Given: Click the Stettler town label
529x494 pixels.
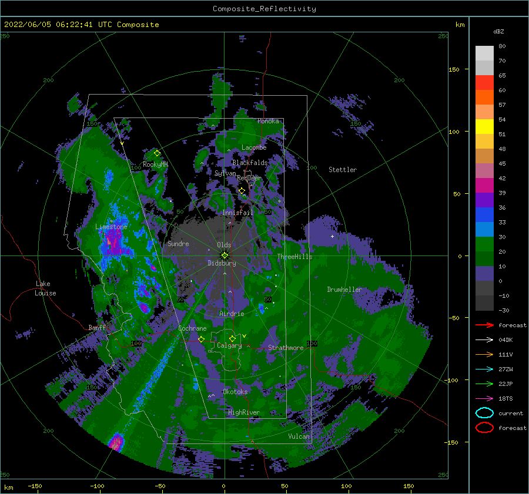Looking at the screenshot, I should pos(343,170).
